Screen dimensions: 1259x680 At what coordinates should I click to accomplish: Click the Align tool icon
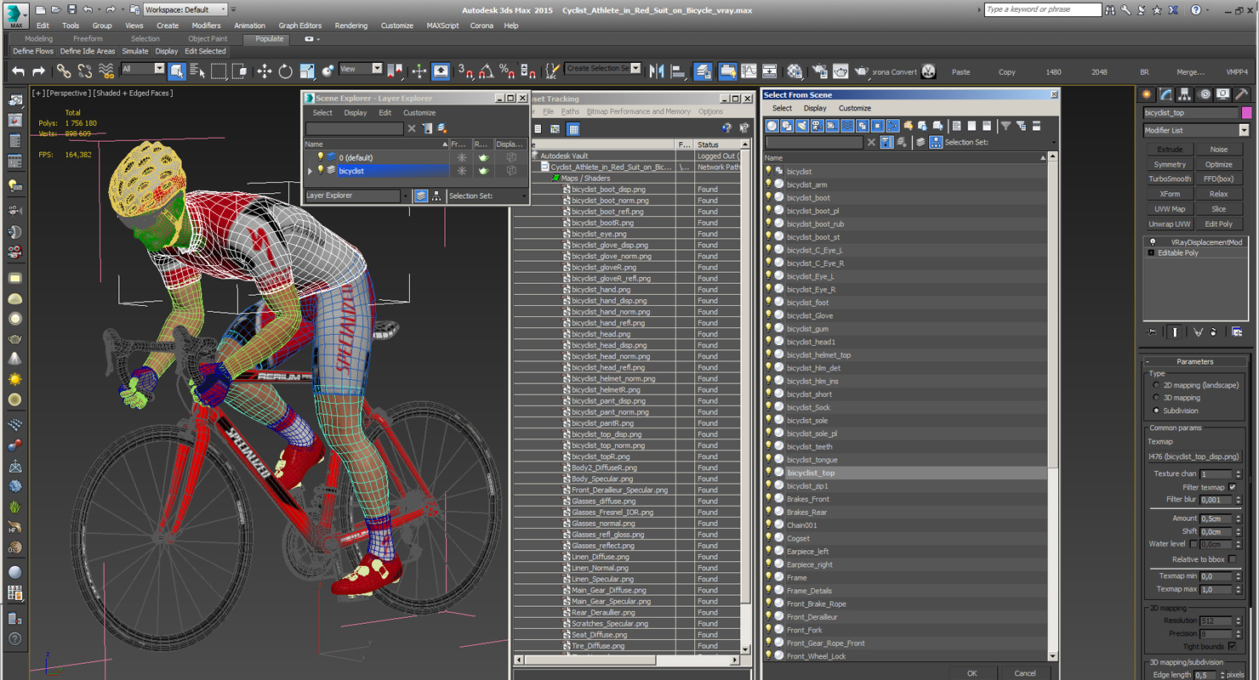point(678,71)
